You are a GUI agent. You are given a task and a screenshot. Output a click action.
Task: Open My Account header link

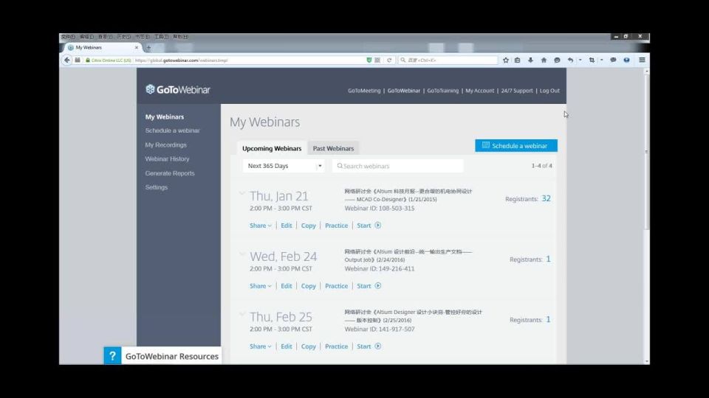[x=480, y=91]
